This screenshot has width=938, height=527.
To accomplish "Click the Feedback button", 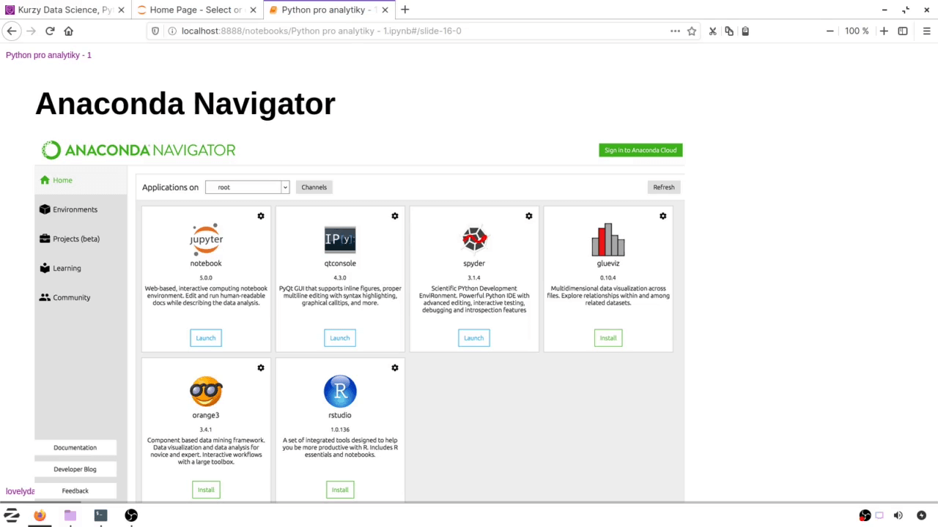I will coord(75,490).
